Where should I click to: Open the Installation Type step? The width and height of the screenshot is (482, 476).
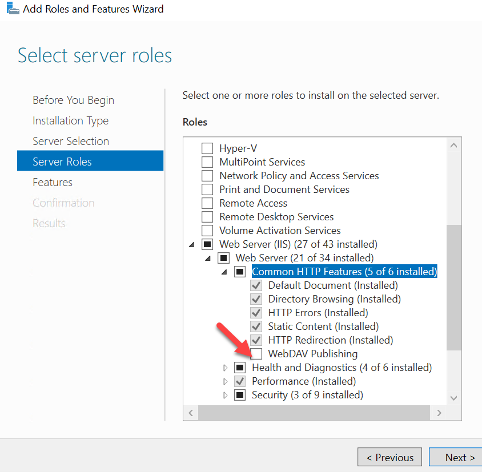(70, 120)
